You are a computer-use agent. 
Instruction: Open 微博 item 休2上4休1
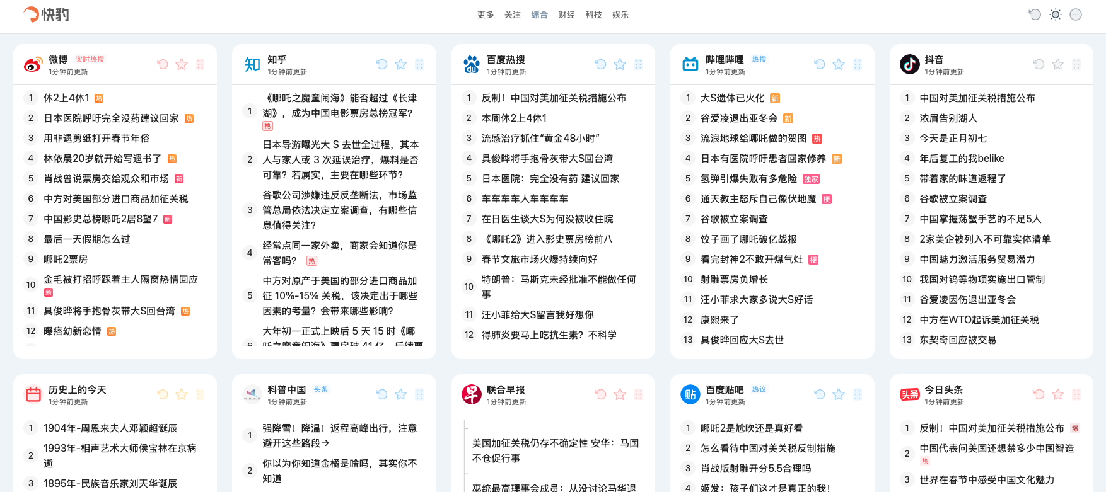[x=66, y=98]
